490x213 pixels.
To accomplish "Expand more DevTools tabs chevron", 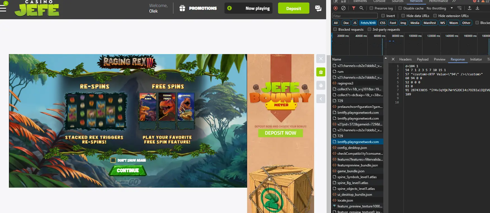I will point(454,1).
